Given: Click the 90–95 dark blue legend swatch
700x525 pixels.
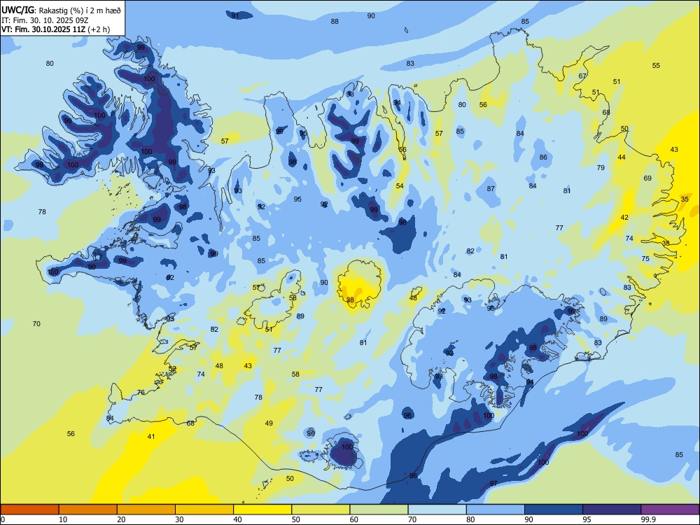Looking at the screenshot, I should point(554,510).
